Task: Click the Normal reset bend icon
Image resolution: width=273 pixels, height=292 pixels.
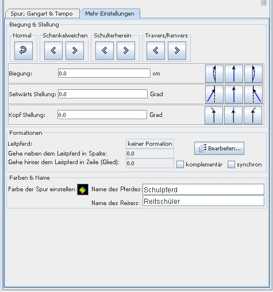Action: (24, 51)
